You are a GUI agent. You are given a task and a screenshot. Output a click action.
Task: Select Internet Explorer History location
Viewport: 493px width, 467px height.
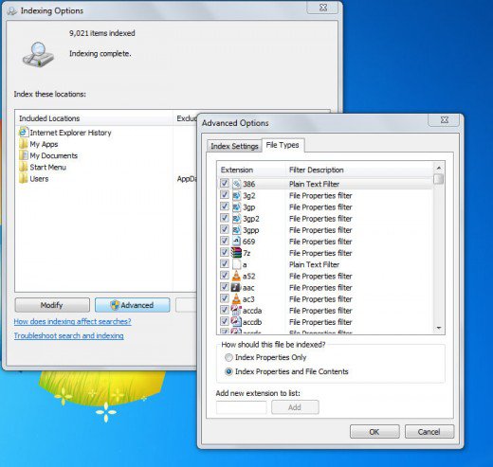pos(70,133)
